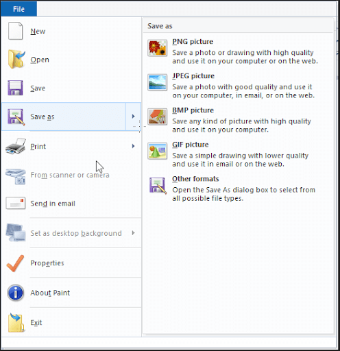Click the Save as floppy-with-pencil icon
The width and height of the screenshot is (340, 351).
click(x=16, y=117)
